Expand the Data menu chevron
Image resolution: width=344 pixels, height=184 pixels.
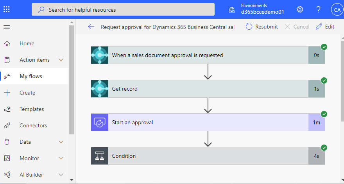pyautogui.click(x=61, y=142)
